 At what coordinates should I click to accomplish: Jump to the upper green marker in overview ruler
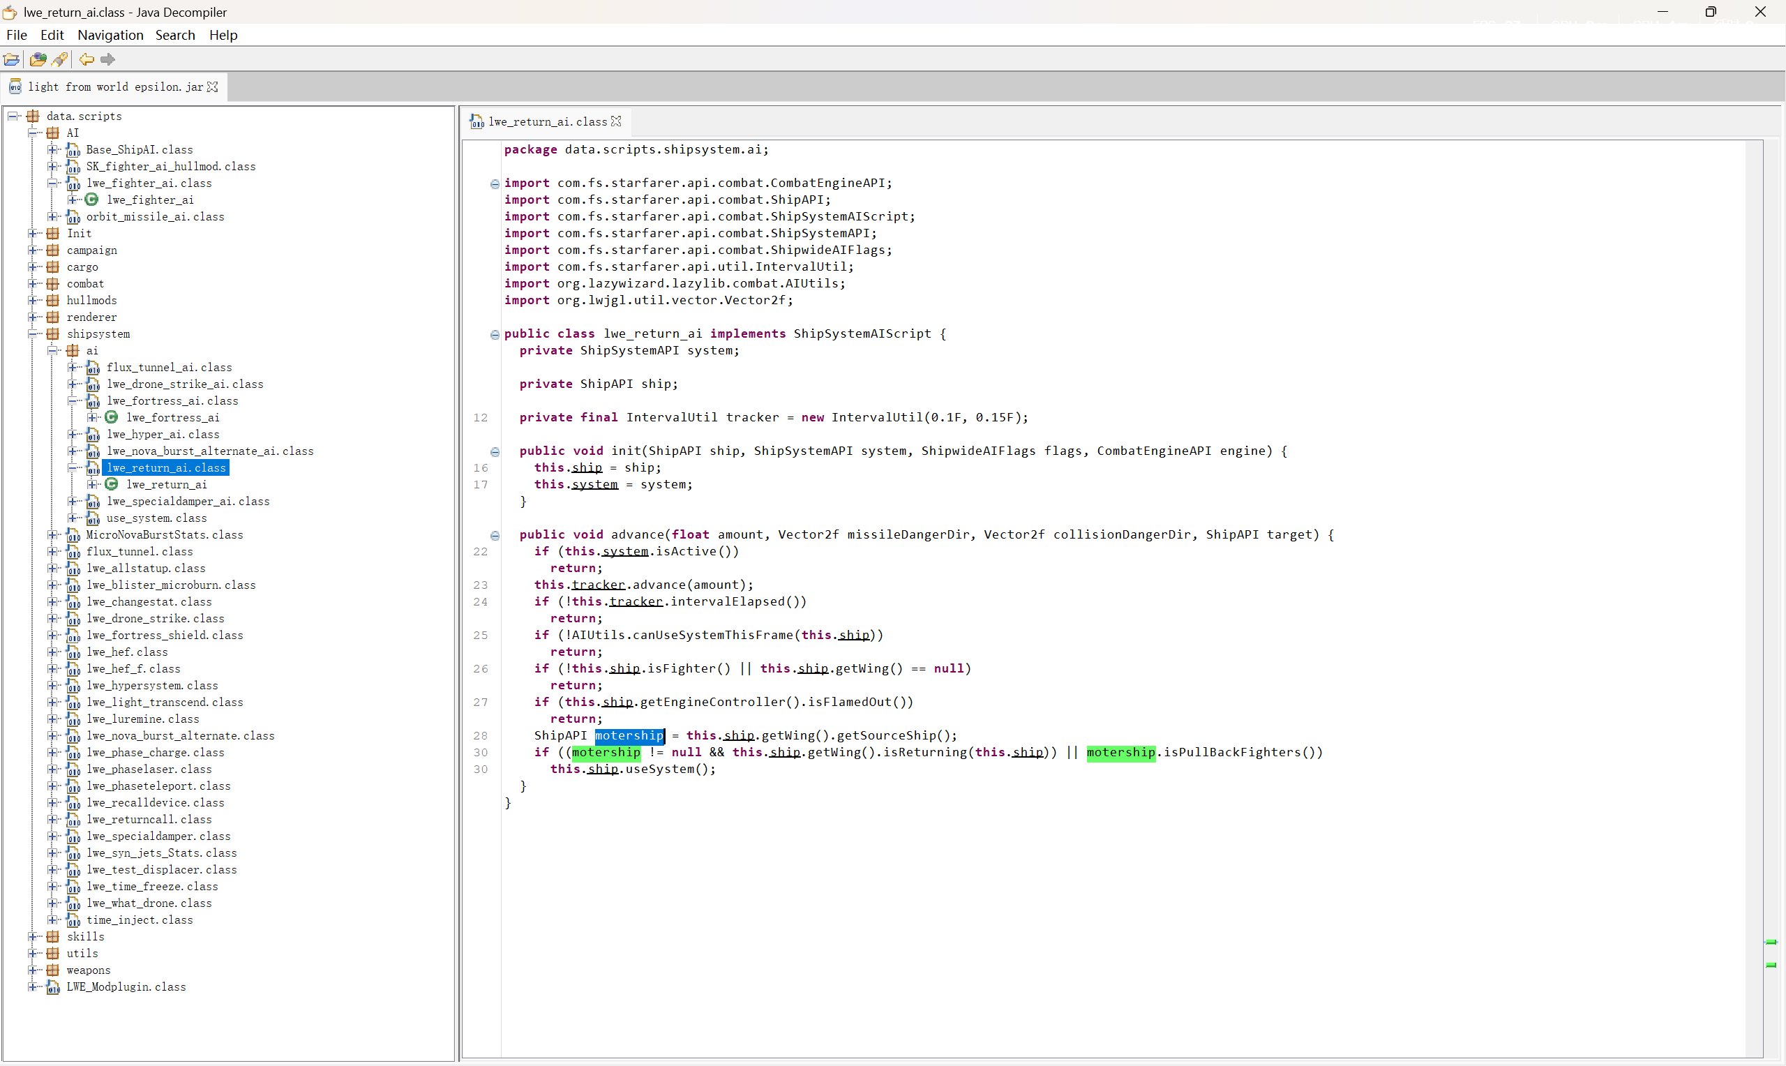[1771, 942]
